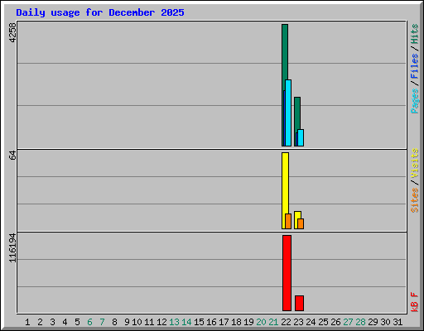Viewport: 424px width, 331px height.
Task: Click day label 18 on x-axis
Action: coord(236,322)
